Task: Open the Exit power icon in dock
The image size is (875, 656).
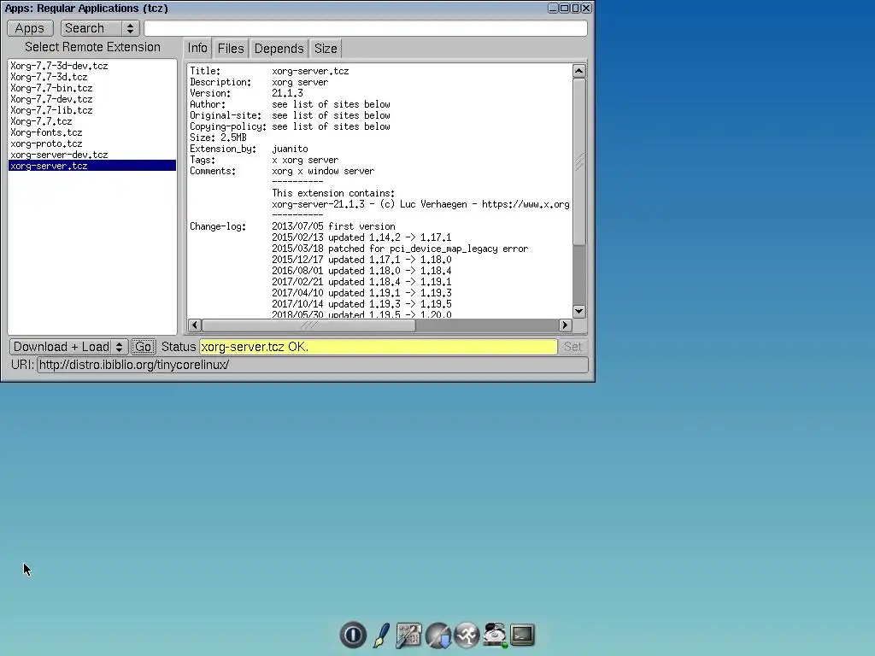Action: (x=353, y=635)
